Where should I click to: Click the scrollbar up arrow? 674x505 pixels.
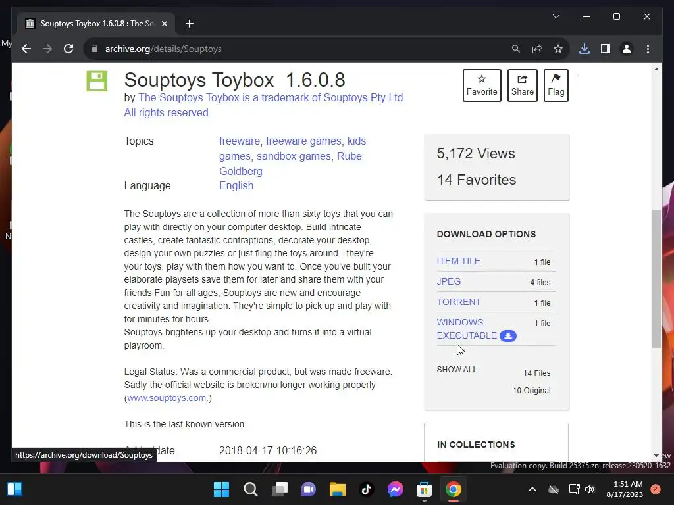(656, 69)
